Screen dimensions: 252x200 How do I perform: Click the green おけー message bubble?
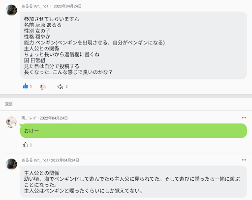pos(133,131)
